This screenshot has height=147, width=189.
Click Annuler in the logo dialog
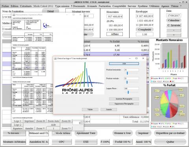point(109,110)
